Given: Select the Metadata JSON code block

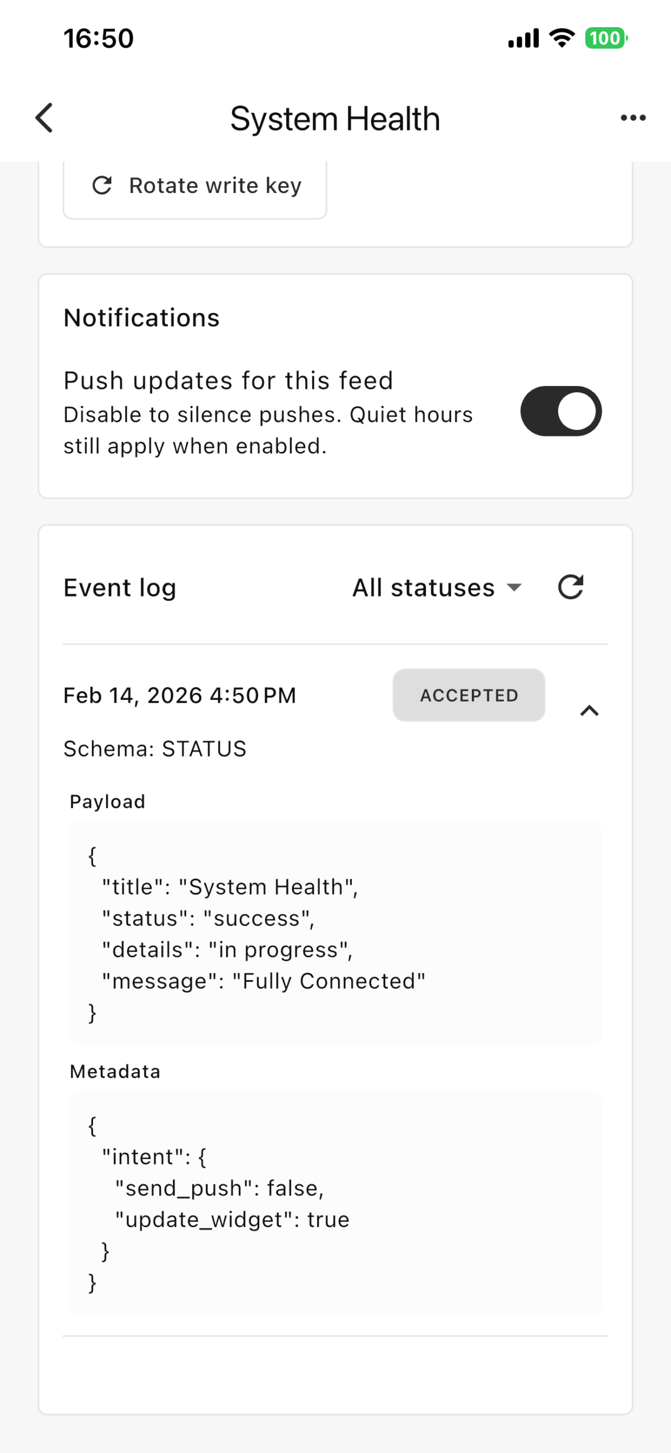Looking at the screenshot, I should point(335,1203).
